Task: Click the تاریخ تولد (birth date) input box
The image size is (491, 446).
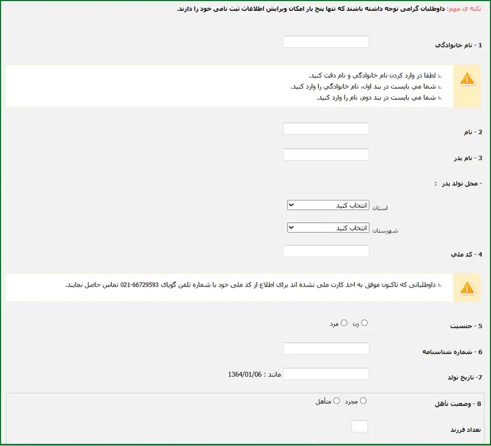Action: pyautogui.click(x=326, y=374)
